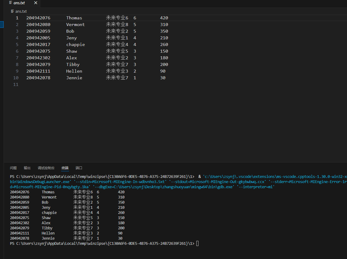Click ID 204942111 in editor

38,71
